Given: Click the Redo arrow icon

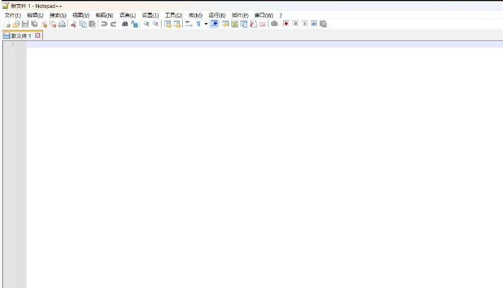Looking at the screenshot, I should pos(113,24).
